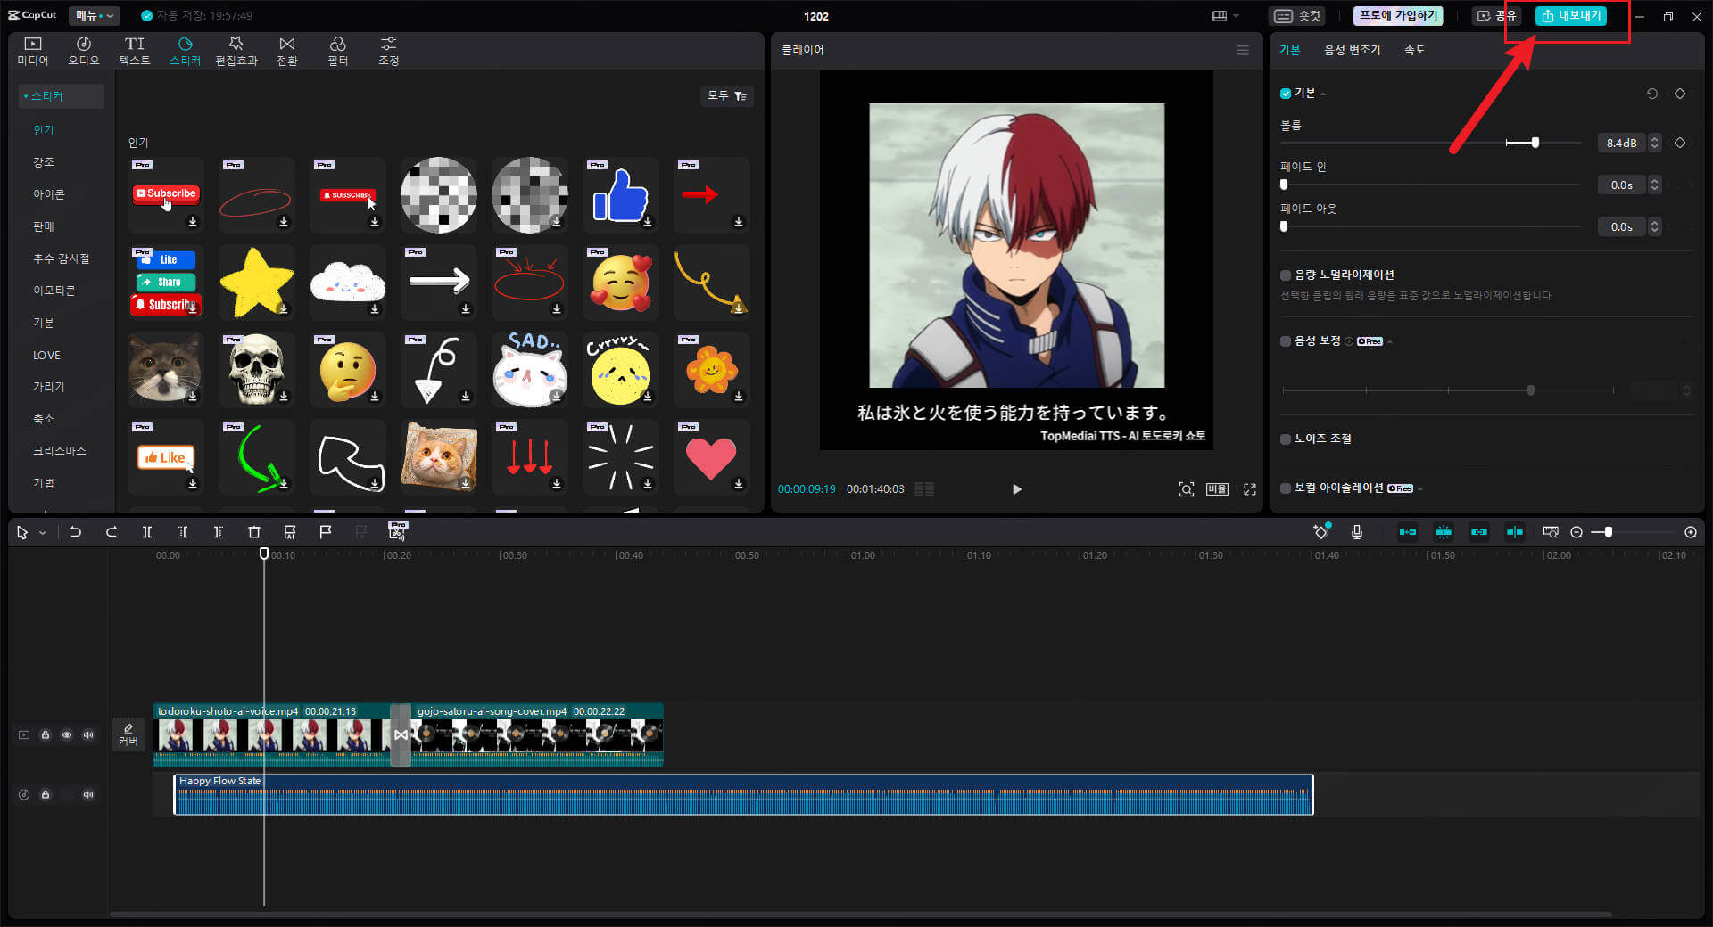Collapse the 스티커 category list header
This screenshot has height=927, width=1713.
coord(61,96)
